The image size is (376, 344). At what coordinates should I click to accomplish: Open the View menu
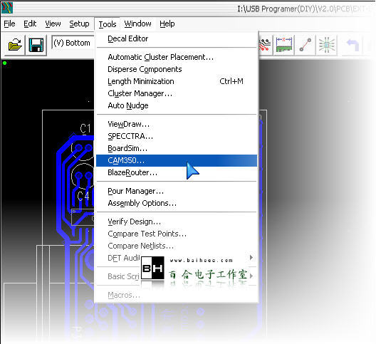click(53, 24)
